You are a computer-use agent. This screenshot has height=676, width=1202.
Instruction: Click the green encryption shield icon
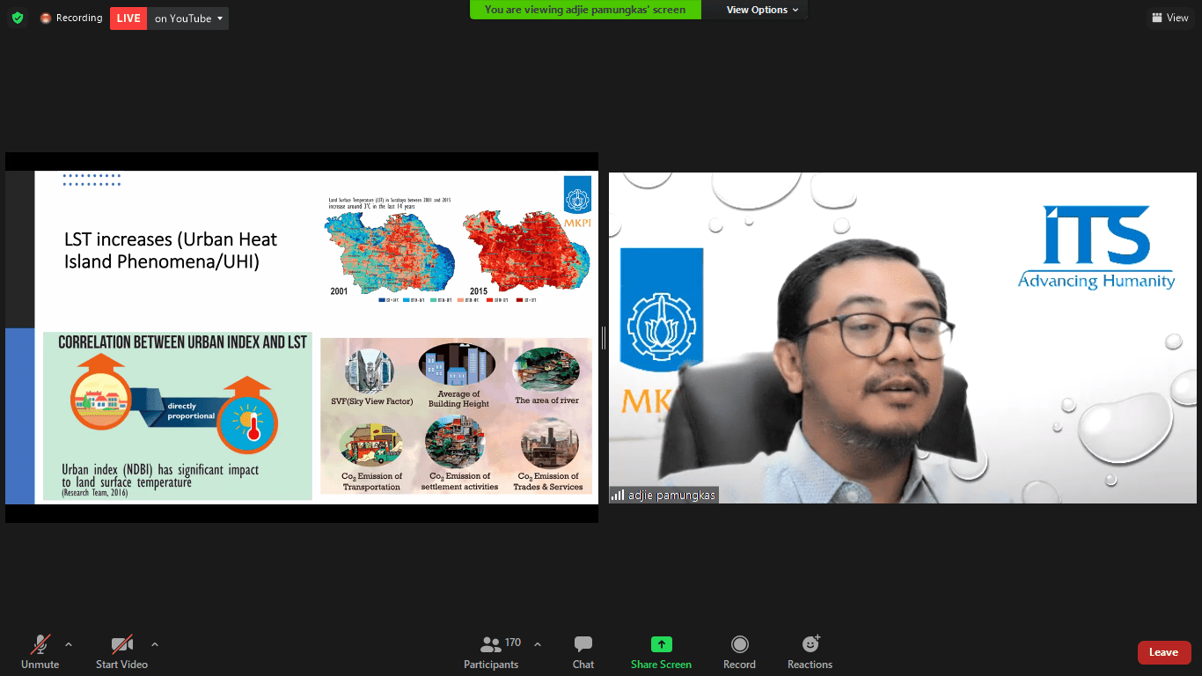coord(18,18)
